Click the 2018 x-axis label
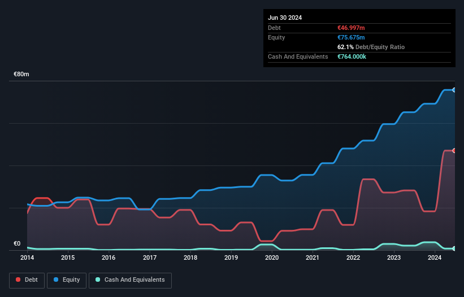 point(190,257)
